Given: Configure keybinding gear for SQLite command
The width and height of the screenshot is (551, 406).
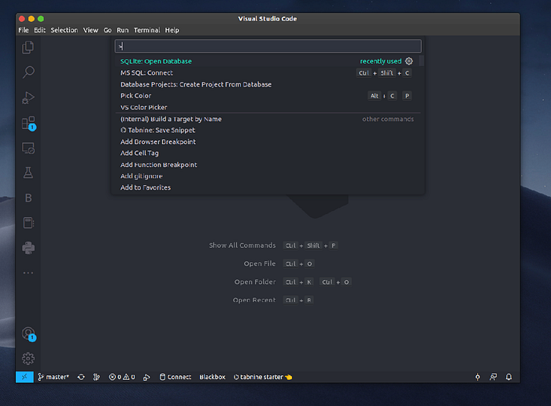Looking at the screenshot, I should click(409, 61).
